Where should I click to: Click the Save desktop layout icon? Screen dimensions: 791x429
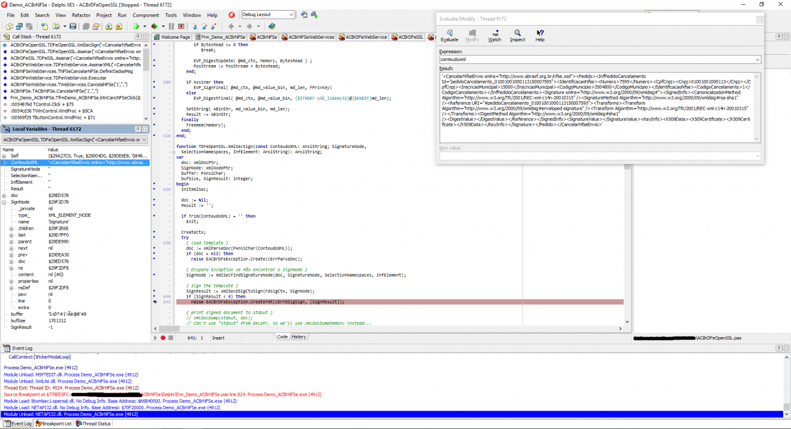coord(304,14)
